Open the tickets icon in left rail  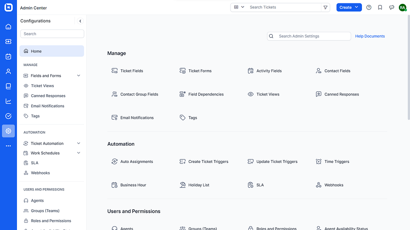click(8, 41)
